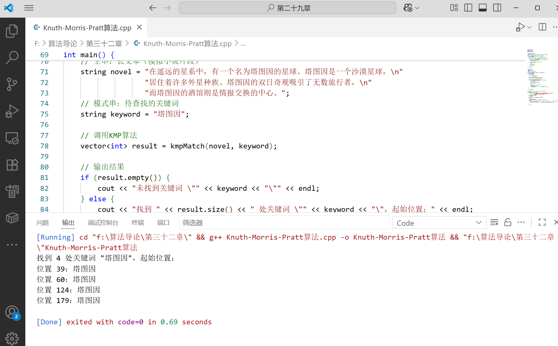Screen dimensions: 558x346
Task: Split the editor to the right
Action: [542, 27]
